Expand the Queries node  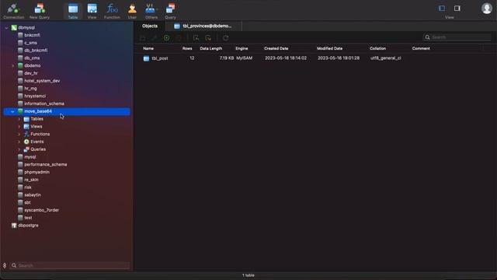pyautogui.click(x=19, y=149)
